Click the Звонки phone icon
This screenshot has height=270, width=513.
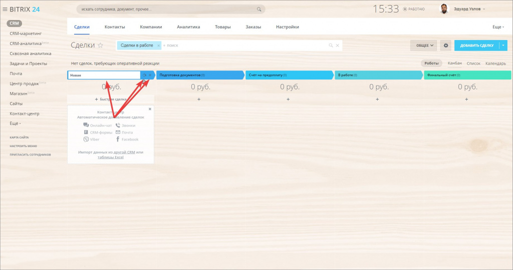118,125
